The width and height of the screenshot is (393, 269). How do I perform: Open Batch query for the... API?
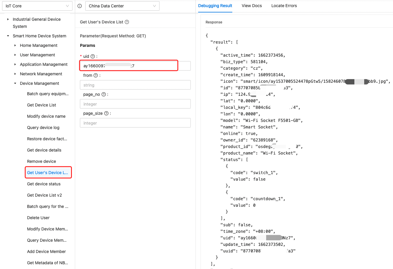tap(48, 206)
